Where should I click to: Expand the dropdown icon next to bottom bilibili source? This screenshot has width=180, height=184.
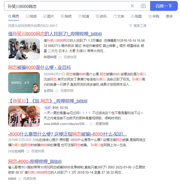[x=20, y=179]
